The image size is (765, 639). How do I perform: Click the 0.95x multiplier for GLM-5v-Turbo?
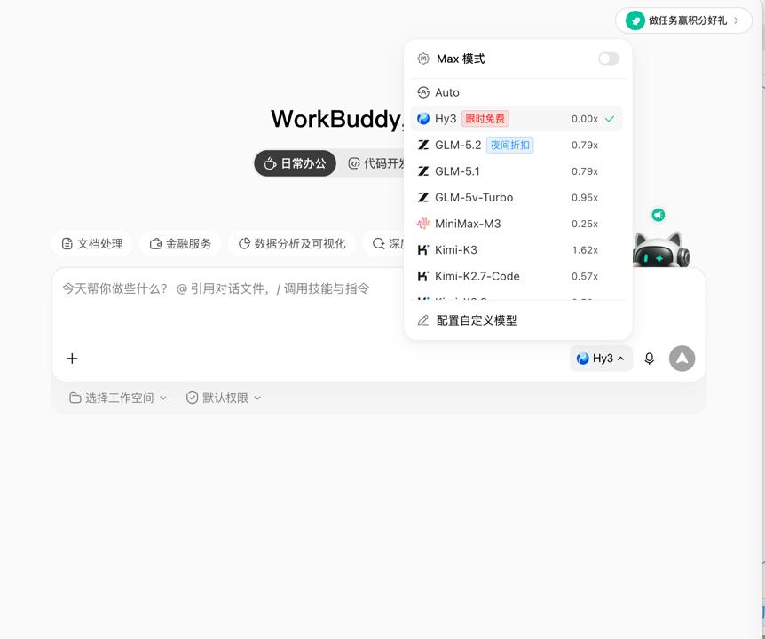click(x=585, y=198)
